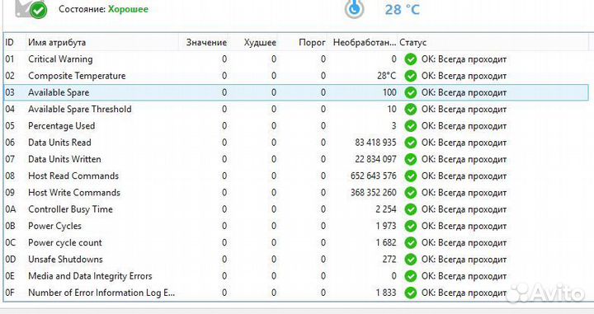Select the Host Write Commands attribute name

tap(74, 192)
